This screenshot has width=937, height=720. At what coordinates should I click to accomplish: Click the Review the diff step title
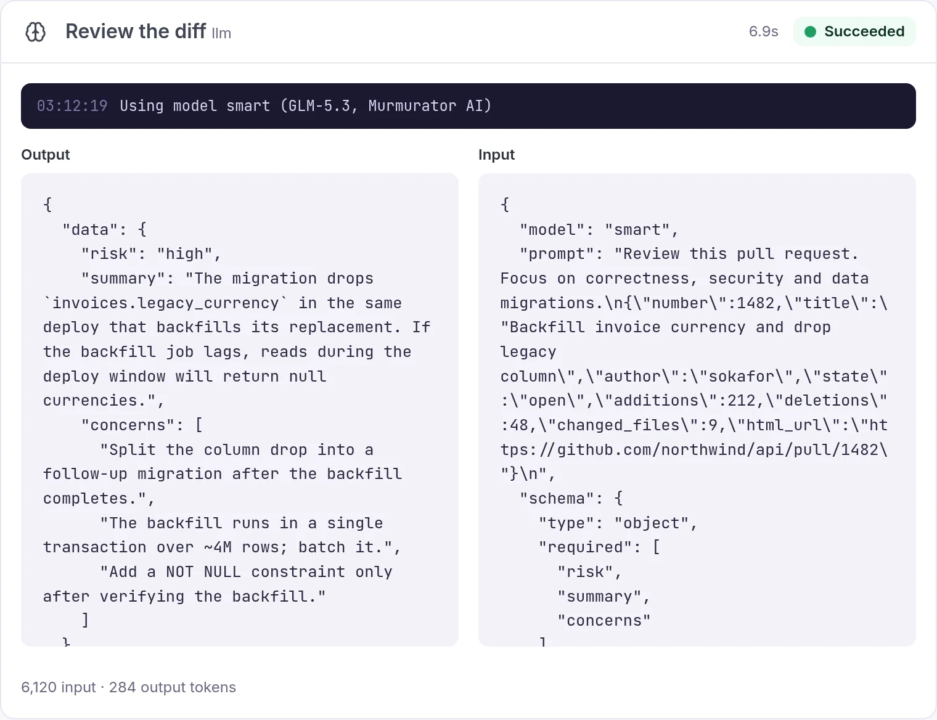[x=136, y=31]
